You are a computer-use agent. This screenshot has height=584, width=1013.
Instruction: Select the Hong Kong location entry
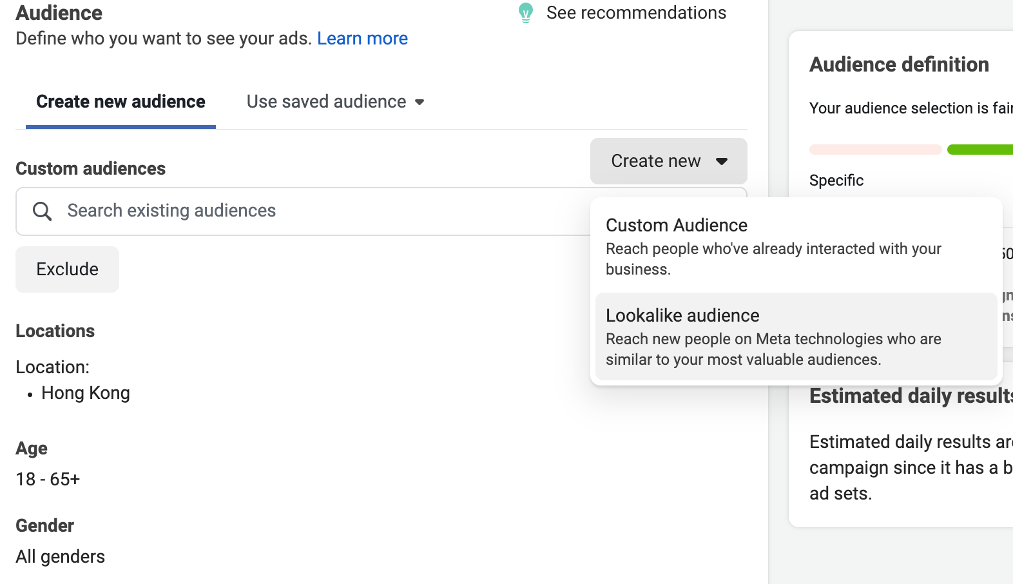86,393
